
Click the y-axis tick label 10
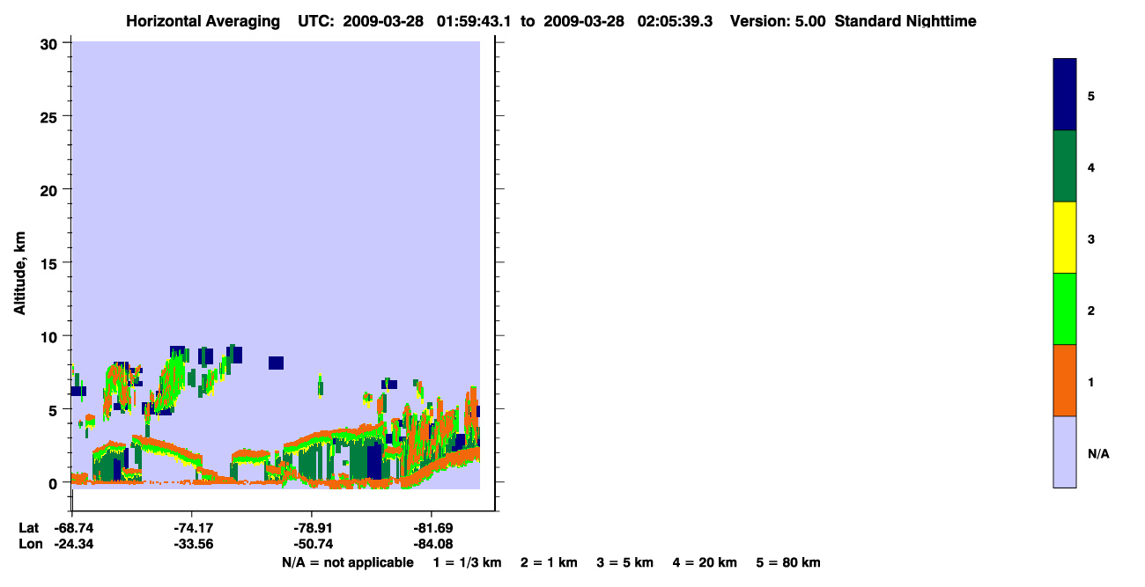(x=49, y=336)
